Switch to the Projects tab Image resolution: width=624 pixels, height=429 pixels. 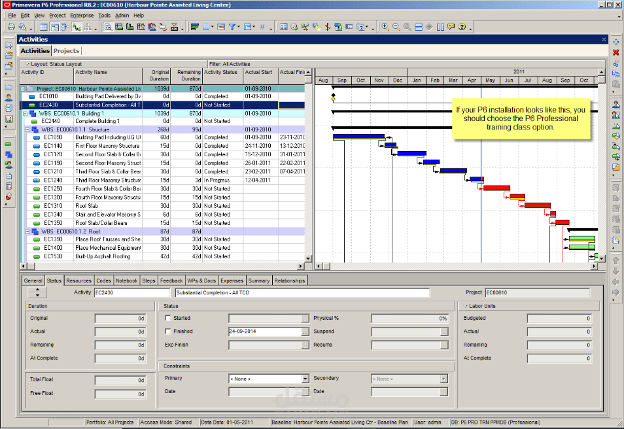click(x=67, y=51)
